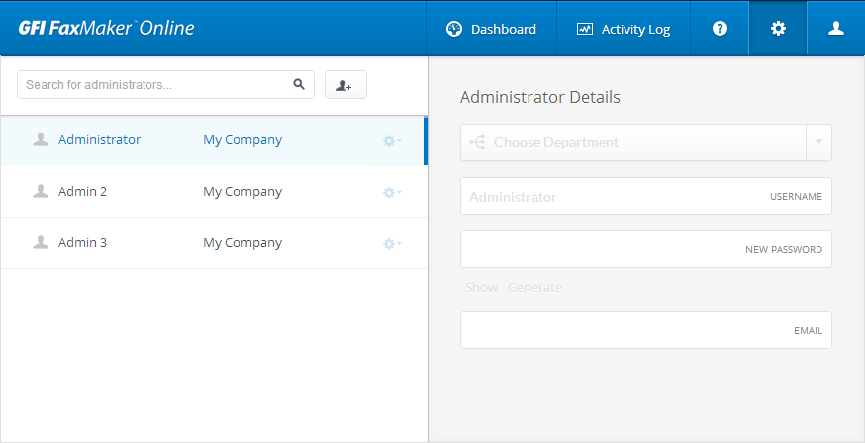
Task: Click the Generate password link
Action: click(x=534, y=287)
